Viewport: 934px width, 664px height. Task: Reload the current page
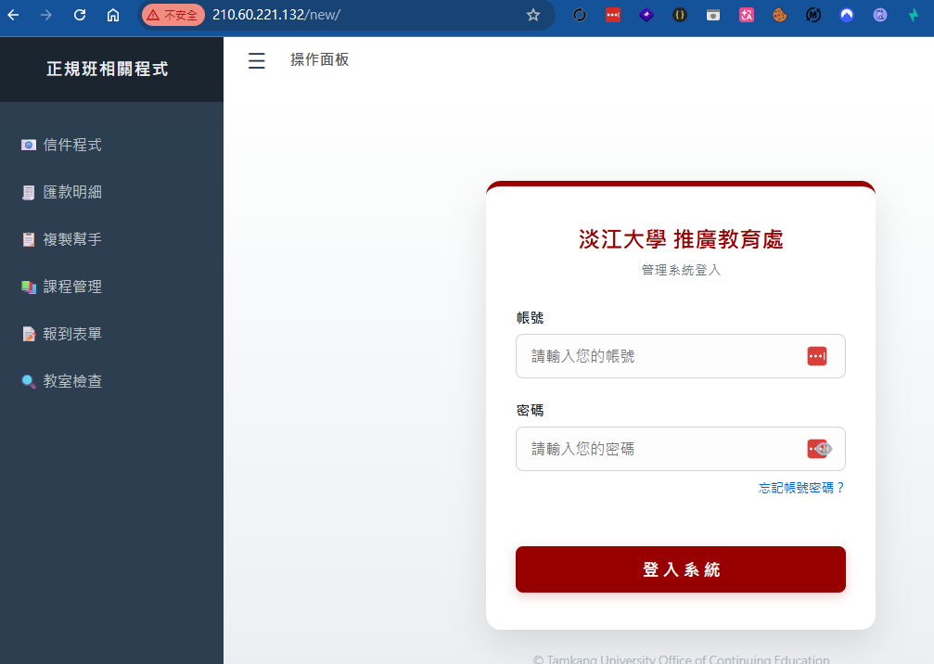pyautogui.click(x=79, y=15)
